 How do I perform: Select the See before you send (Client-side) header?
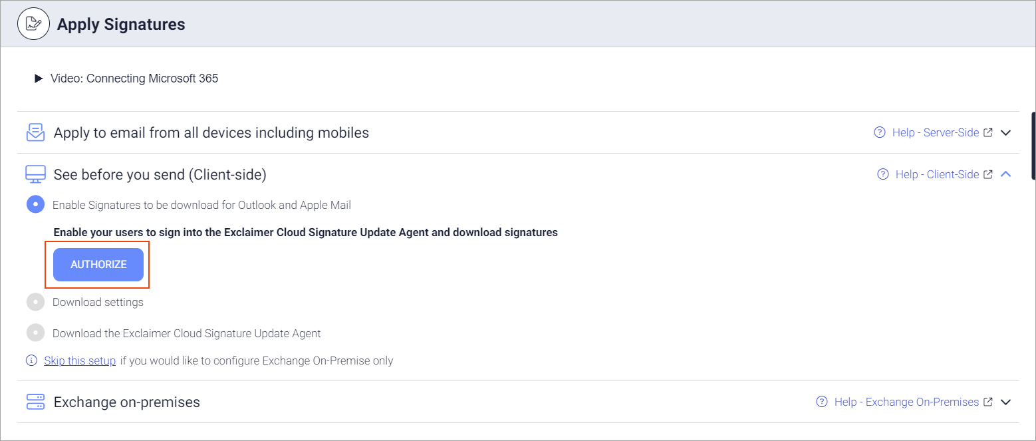160,174
